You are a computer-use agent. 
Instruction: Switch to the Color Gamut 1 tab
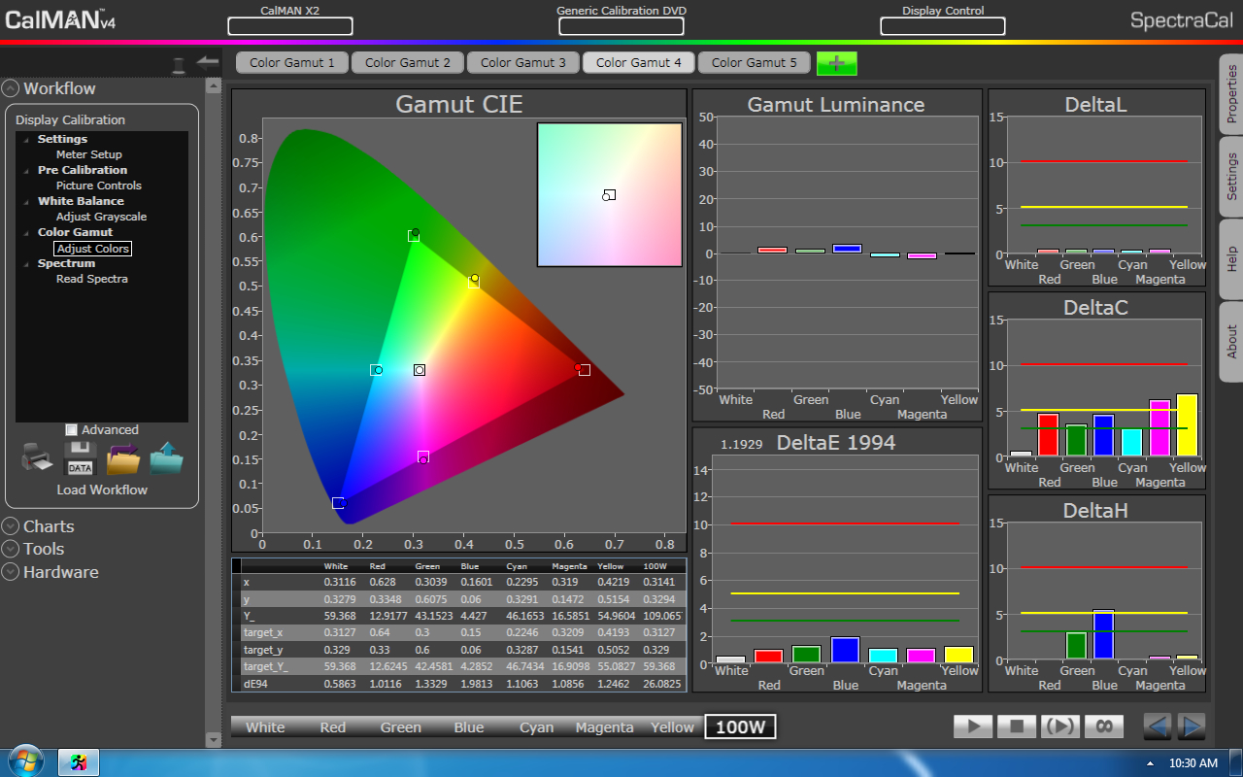coord(292,62)
